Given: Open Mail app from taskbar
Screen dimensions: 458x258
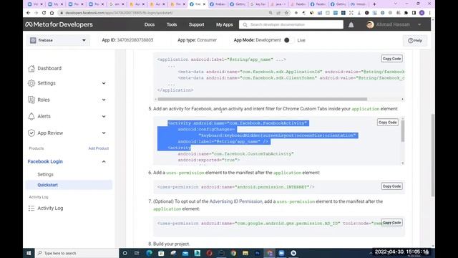Looking at the screenshot, I should click(185, 253).
